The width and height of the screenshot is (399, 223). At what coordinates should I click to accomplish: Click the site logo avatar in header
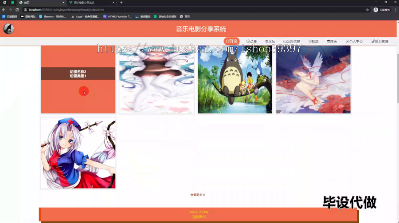click(x=9, y=29)
